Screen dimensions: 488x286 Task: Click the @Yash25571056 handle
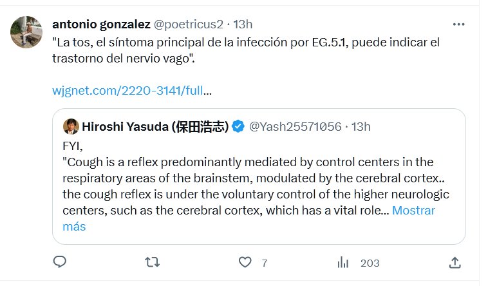(x=295, y=126)
